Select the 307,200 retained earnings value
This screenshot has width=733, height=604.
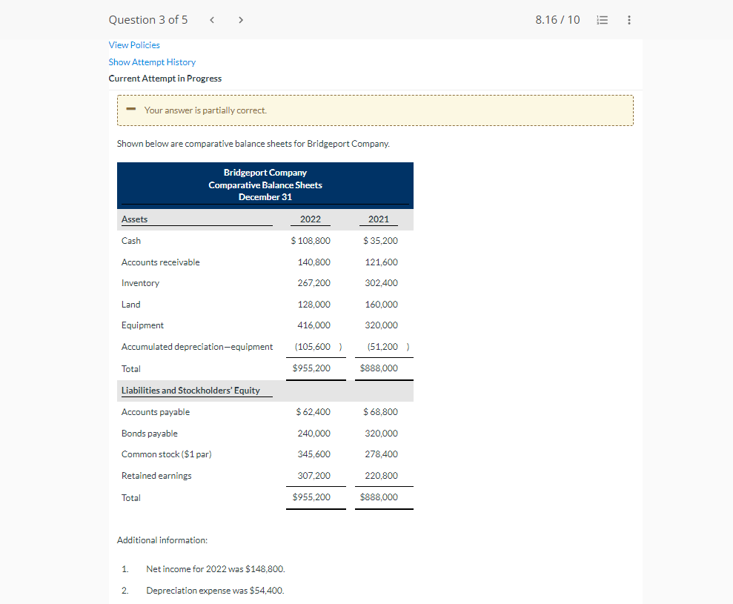click(314, 476)
